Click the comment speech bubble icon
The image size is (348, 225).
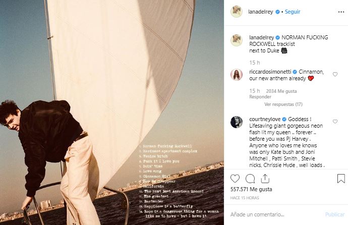pos(250,179)
